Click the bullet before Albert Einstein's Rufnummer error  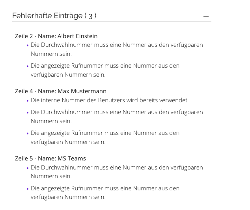click(28, 66)
